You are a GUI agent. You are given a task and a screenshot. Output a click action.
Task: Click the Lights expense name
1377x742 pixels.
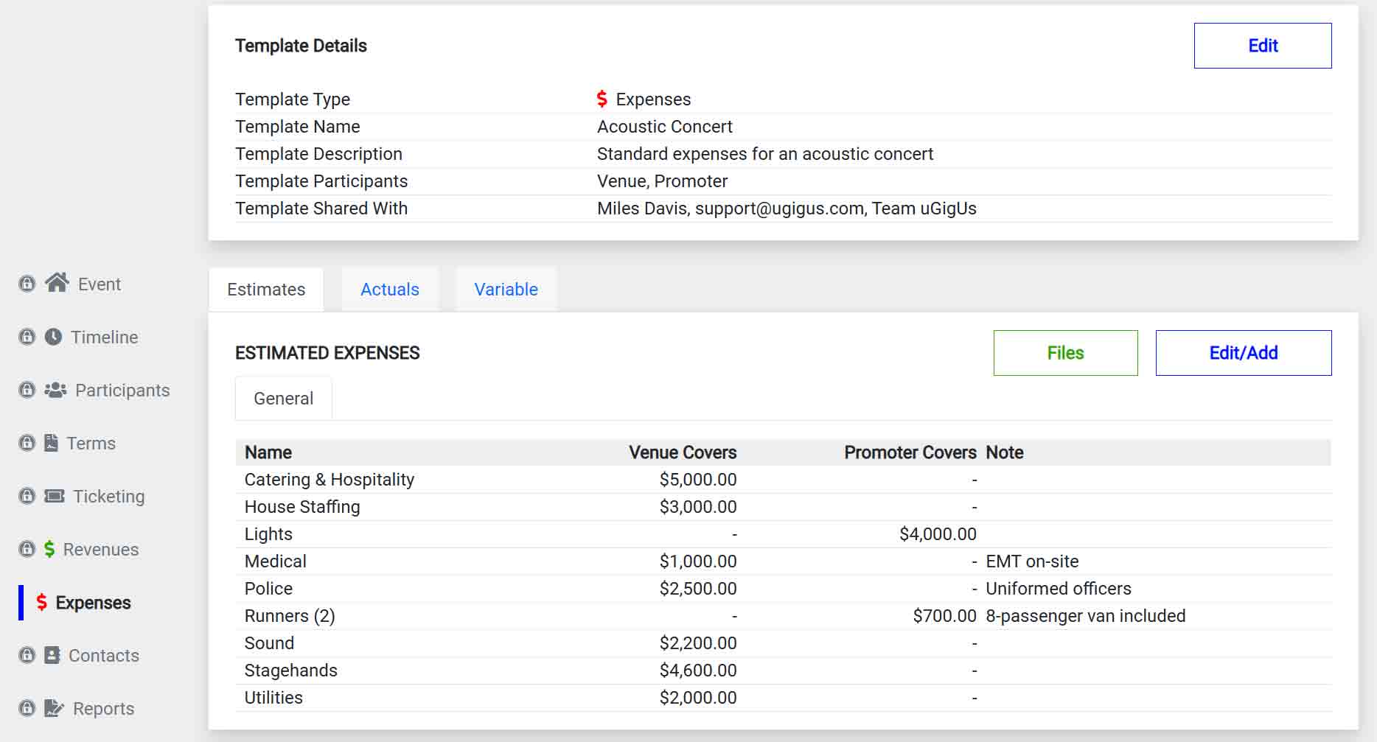[268, 534]
